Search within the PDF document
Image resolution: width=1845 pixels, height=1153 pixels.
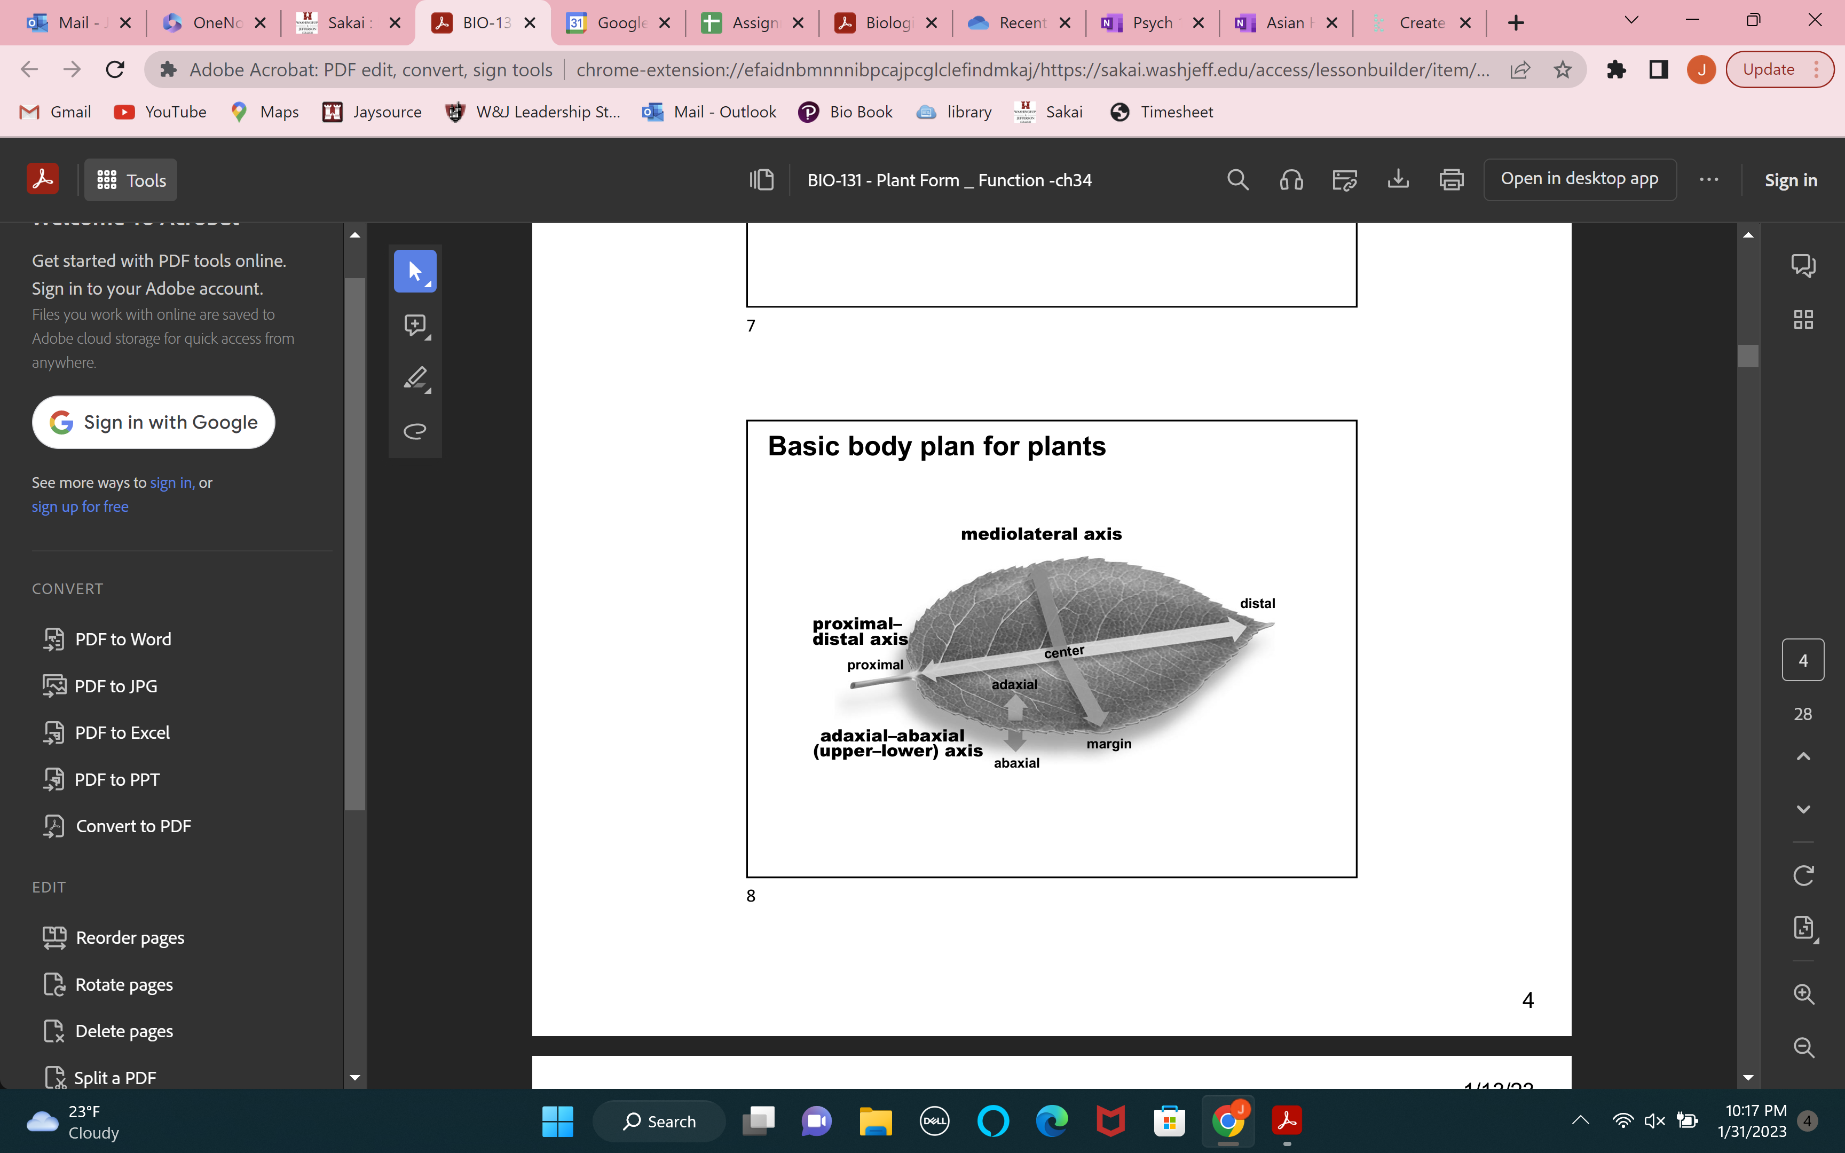click(1236, 180)
